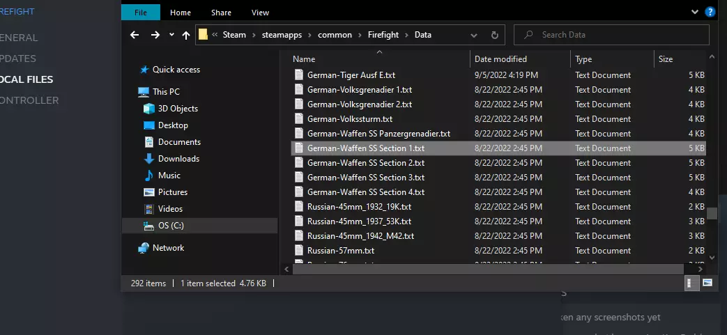
Task: Switch to the Share ribbon tab
Action: (x=221, y=13)
